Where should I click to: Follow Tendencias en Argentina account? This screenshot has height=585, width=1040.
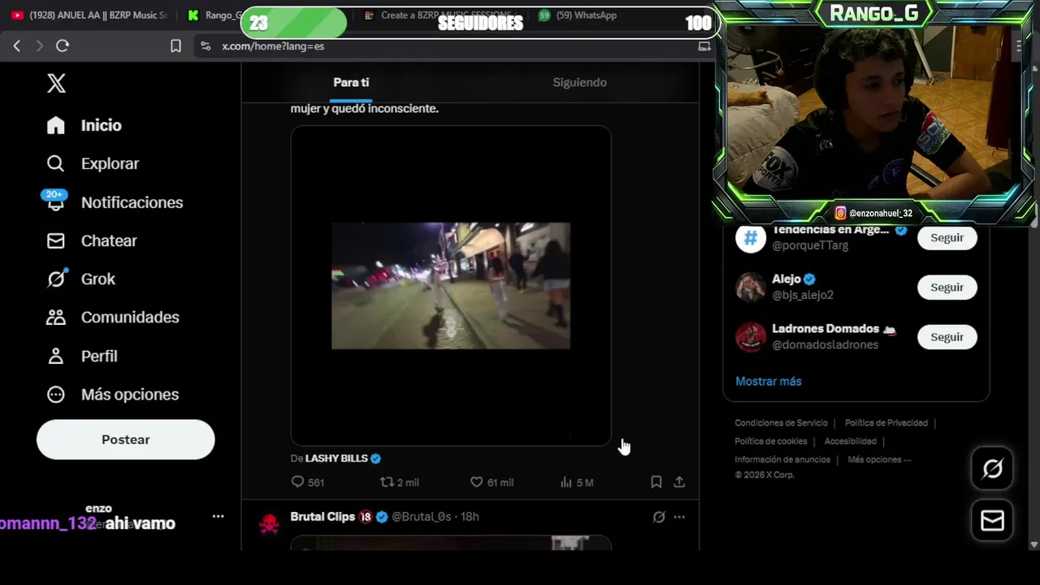[947, 237]
